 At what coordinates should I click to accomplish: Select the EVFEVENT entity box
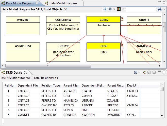23,26
